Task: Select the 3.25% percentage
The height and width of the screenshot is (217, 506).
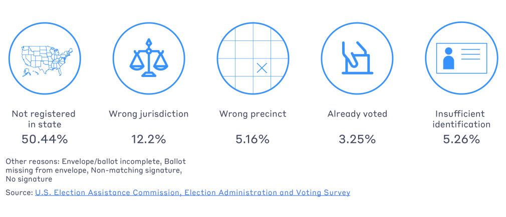Action: pos(357,139)
